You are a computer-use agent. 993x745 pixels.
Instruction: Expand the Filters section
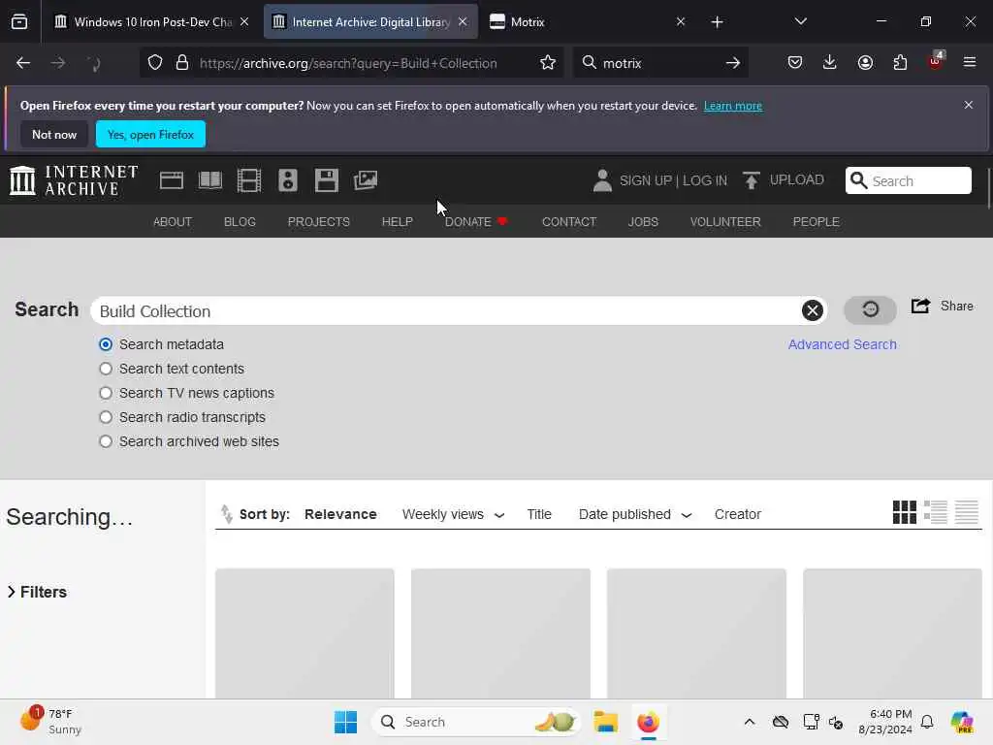point(37,592)
